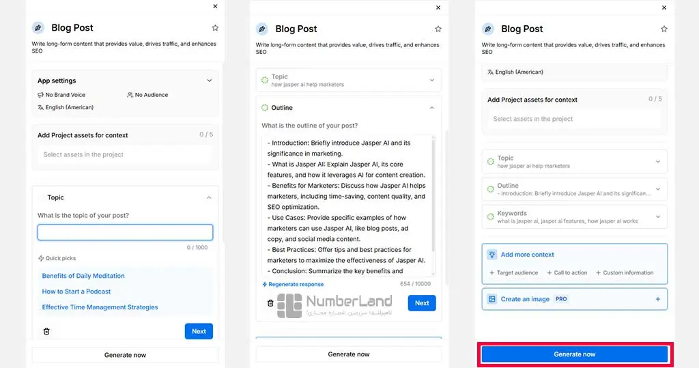Add Target audience context
This screenshot has height=368, width=699.
513,272
